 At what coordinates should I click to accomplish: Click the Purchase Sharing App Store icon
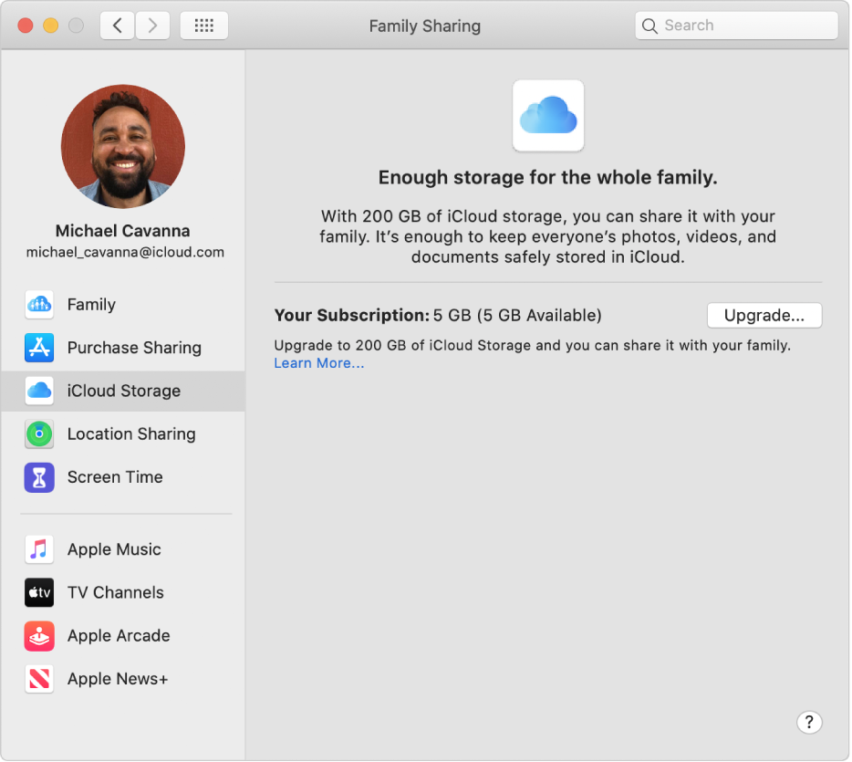(39, 348)
